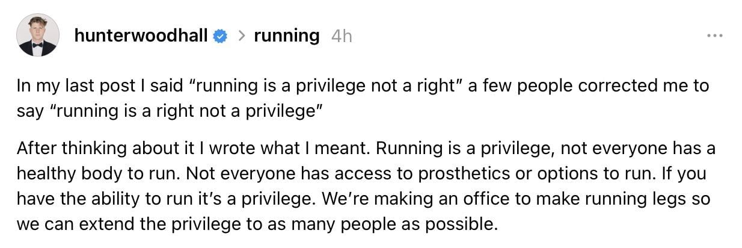Open the hunterwoodhall username link

click(141, 36)
